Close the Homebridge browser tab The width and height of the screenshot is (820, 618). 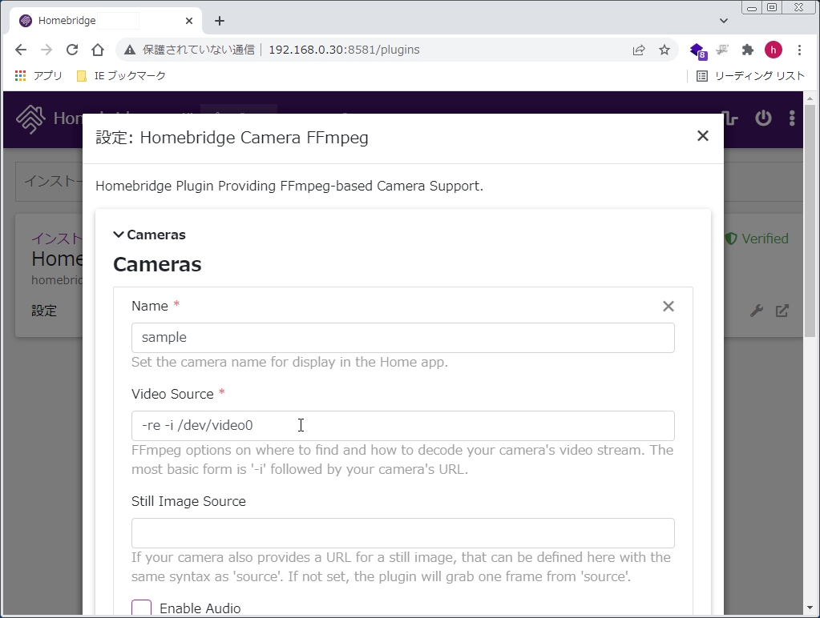pyautogui.click(x=189, y=21)
